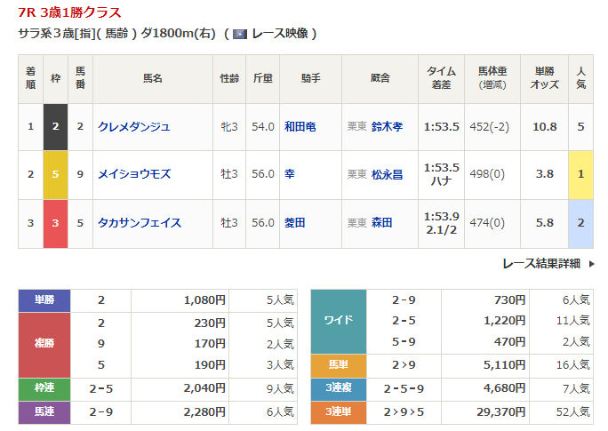Click the race video camera icon
This screenshot has height=431, width=608.
click(239, 34)
